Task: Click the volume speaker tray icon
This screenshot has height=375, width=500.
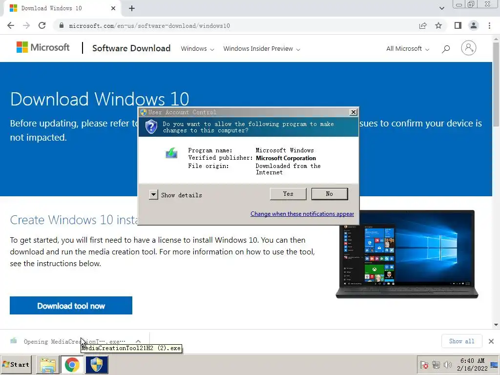Action: 448,365
